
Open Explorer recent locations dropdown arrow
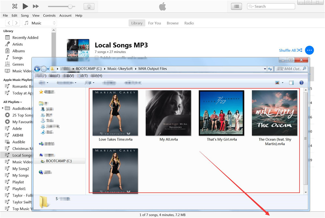(x=48, y=69)
